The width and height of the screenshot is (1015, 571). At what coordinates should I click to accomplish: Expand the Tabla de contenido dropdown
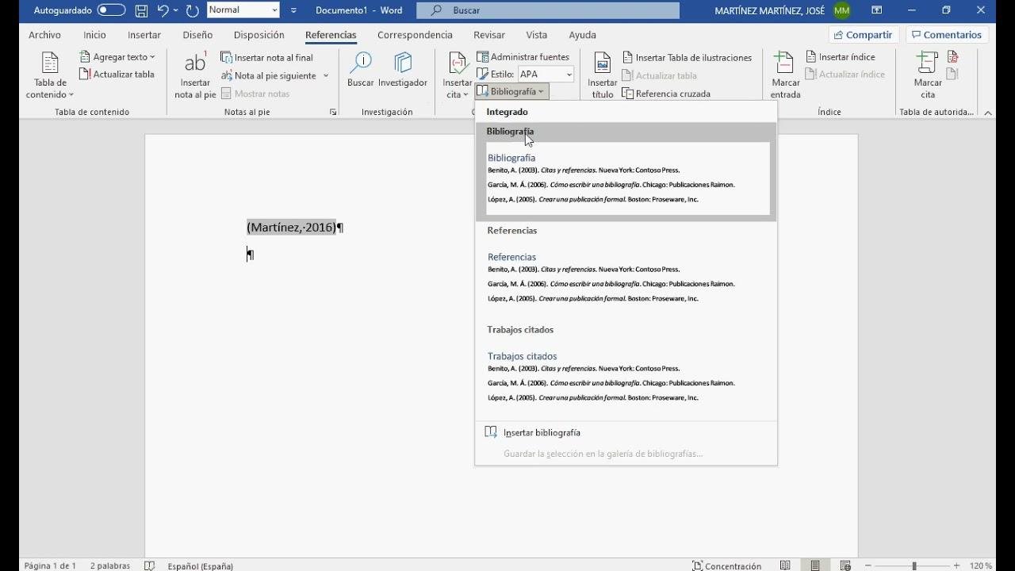(x=49, y=75)
